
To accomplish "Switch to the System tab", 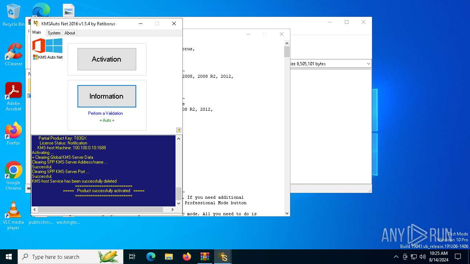I will point(54,33).
